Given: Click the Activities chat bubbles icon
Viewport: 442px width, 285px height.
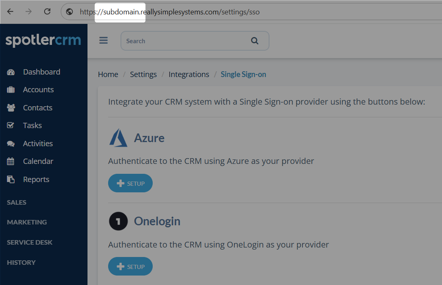Looking at the screenshot, I should click(x=11, y=144).
